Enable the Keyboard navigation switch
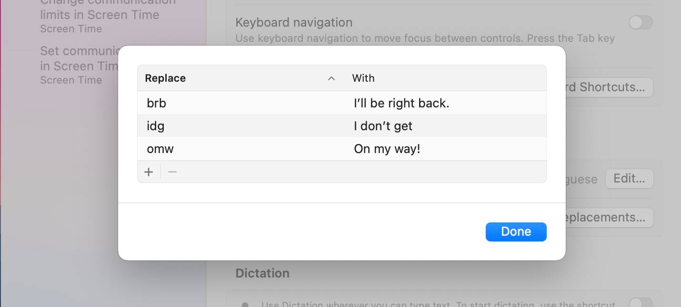Screen dimensions: 681x307 point(641,22)
